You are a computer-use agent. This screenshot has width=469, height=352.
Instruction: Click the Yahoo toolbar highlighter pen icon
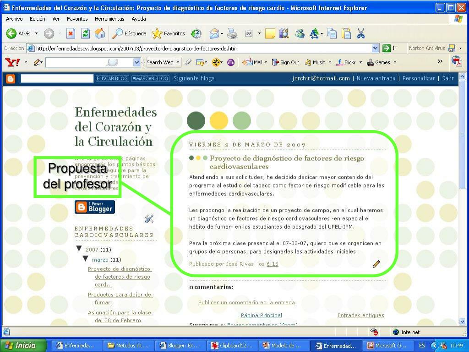pyautogui.click(x=188, y=62)
